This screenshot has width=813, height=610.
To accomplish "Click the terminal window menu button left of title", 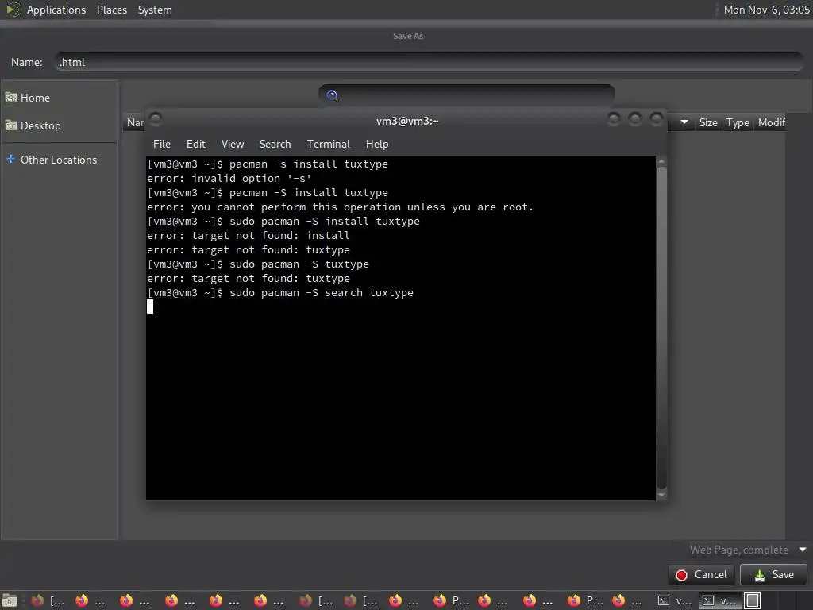I will click(156, 119).
